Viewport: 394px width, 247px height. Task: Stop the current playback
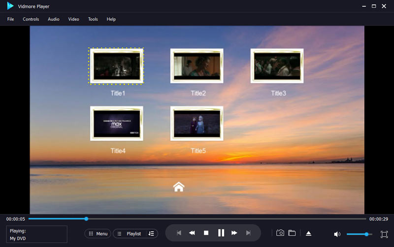[x=206, y=233]
